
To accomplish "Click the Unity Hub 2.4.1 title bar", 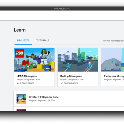I will [x=62, y=9].
